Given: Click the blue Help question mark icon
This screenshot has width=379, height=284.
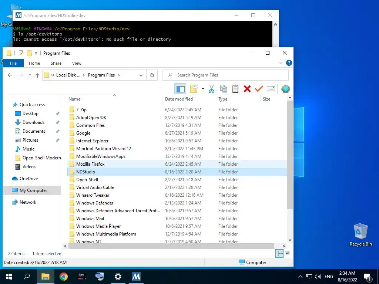Looking at the screenshot, I should pyautogui.click(x=289, y=63).
